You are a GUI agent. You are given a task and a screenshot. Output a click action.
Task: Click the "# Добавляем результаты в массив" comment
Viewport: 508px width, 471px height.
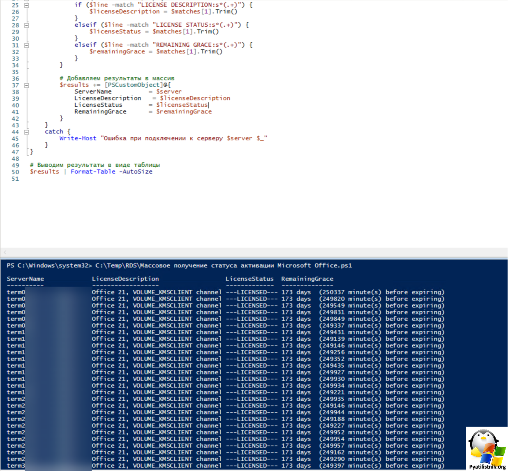117,78
